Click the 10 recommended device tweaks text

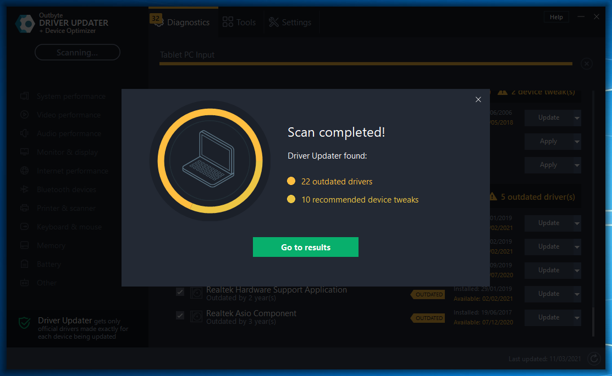tap(360, 200)
